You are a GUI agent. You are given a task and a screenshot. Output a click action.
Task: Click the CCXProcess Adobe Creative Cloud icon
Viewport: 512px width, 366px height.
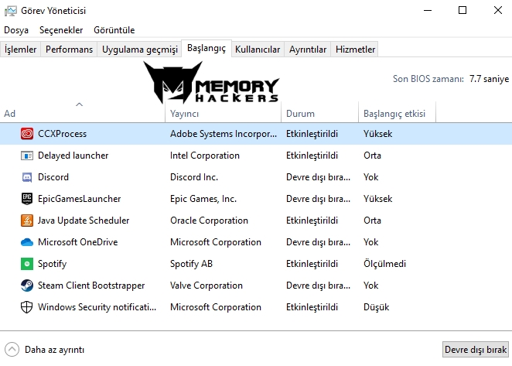(x=27, y=134)
